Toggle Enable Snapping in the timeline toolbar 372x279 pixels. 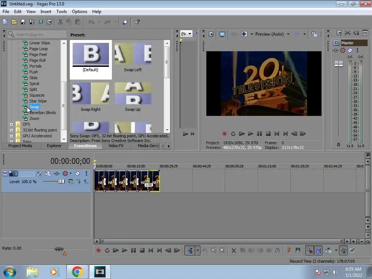310,250
